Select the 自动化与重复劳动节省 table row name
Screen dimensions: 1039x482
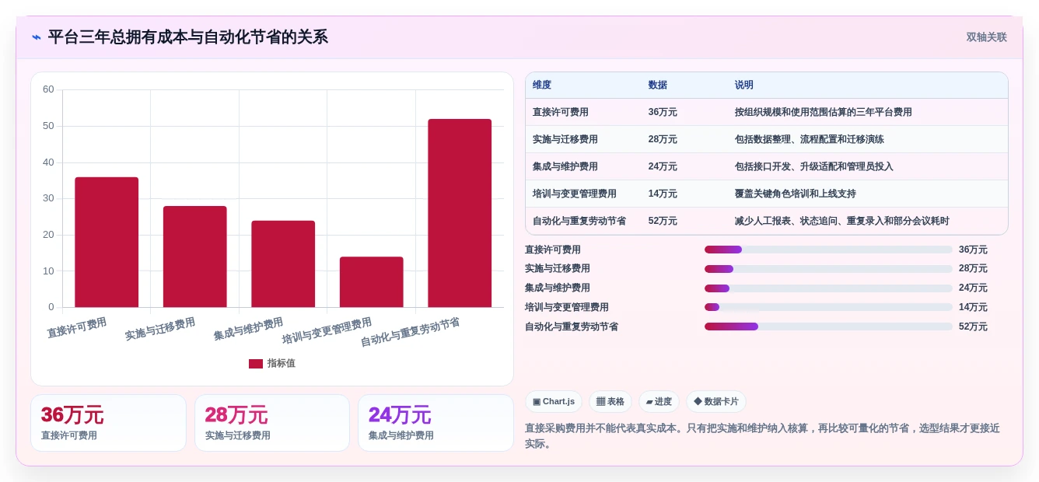click(579, 221)
